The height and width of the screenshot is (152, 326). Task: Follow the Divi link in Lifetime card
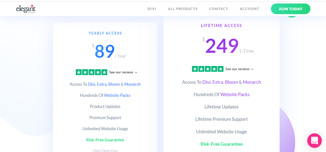(207, 82)
